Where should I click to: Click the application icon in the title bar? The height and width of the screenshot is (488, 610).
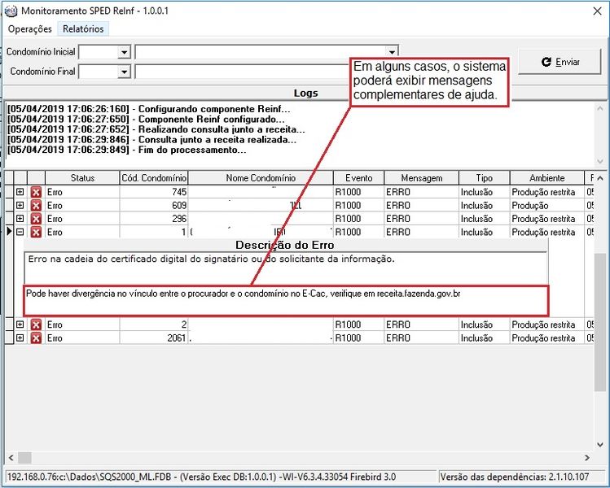tap(11, 11)
